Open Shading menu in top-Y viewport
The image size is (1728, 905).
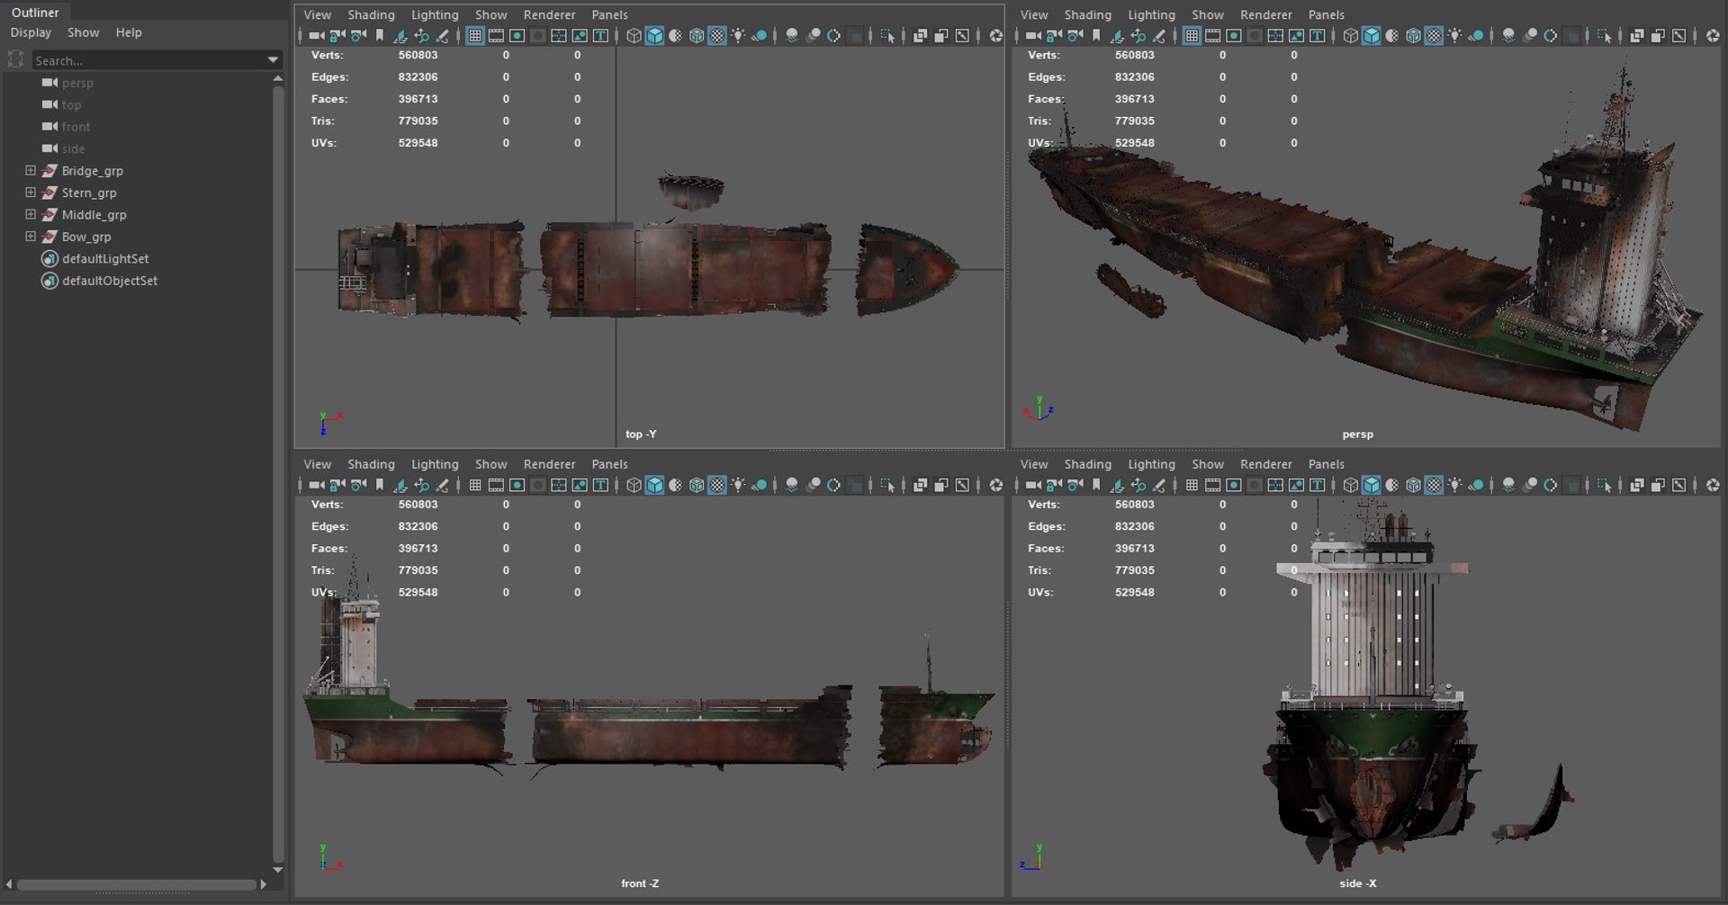pos(371,14)
